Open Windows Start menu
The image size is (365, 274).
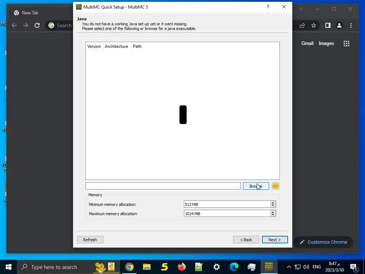[9, 267]
